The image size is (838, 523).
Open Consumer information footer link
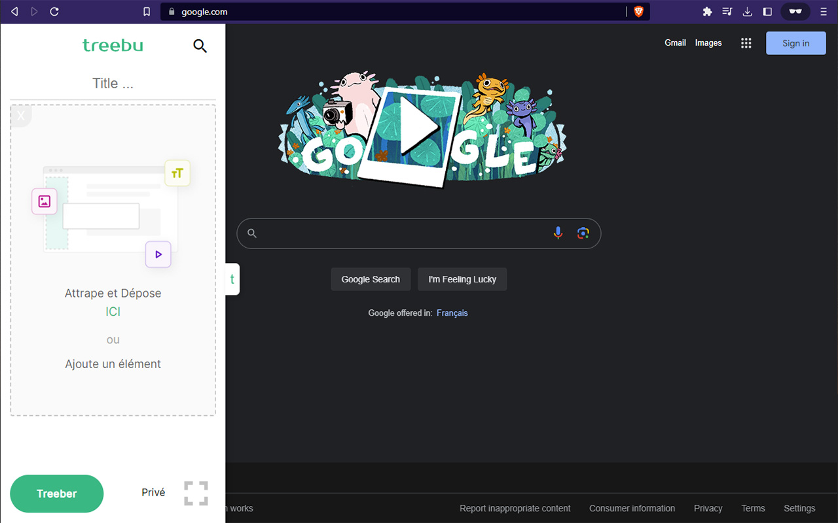632,509
